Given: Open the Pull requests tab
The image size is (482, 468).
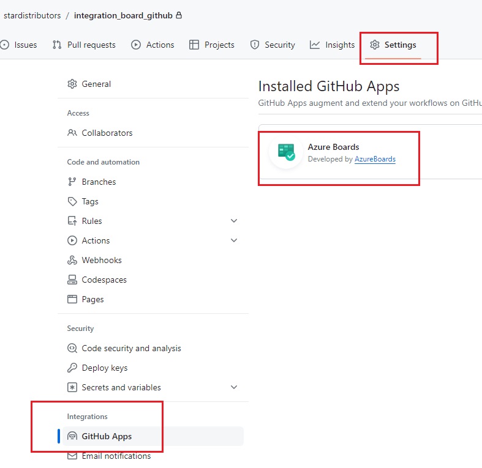Looking at the screenshot, I should pos(84,45).
